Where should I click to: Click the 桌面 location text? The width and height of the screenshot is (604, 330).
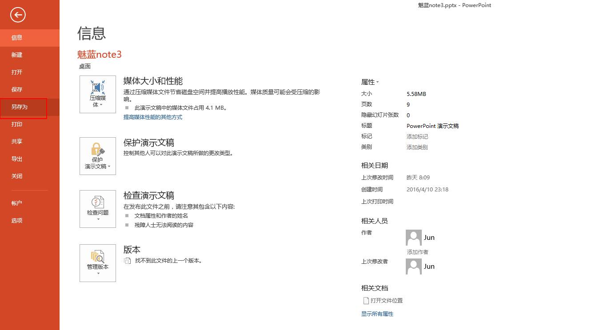coord(85,67)
